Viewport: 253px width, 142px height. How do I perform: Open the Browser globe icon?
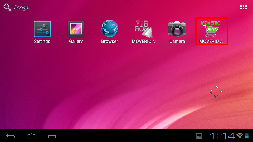pos(110,28)
